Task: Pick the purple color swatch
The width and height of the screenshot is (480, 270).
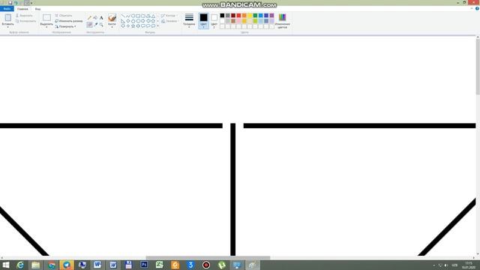Action: 271,16
